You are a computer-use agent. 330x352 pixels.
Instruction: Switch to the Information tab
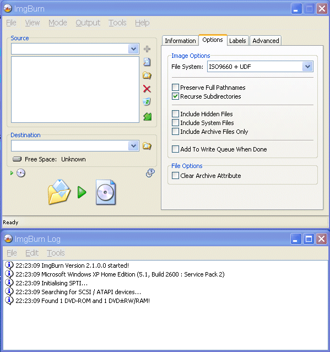point(180,41)
